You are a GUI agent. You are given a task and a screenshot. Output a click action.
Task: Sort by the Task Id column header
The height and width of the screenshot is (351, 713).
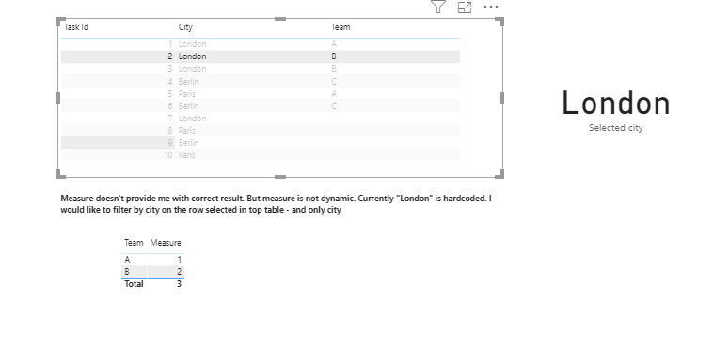[x=76, y=27]
